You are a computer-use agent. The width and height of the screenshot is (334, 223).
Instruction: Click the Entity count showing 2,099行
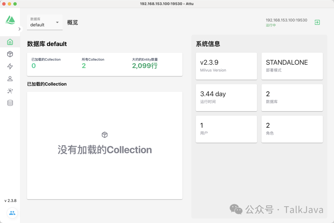144,66
